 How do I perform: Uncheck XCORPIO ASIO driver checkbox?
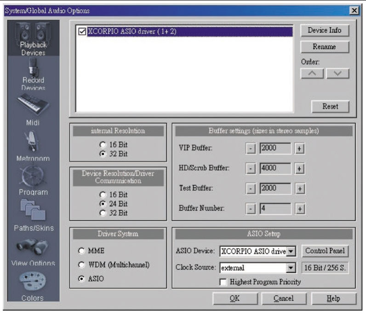point(82,31)
